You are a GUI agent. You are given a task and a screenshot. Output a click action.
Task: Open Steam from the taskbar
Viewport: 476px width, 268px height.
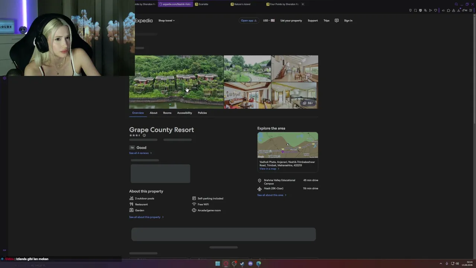[x=242, y=264]
